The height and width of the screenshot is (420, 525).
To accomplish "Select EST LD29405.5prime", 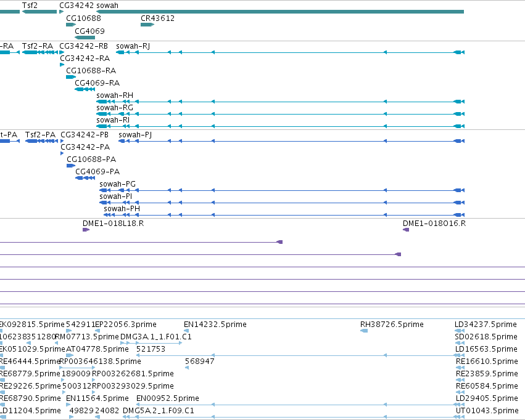I will 487,398.
